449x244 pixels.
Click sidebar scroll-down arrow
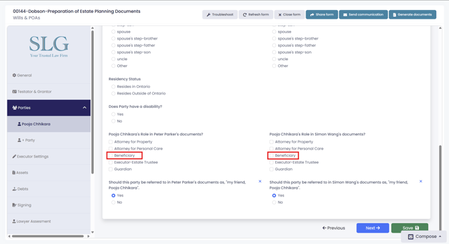click(92, 232)
